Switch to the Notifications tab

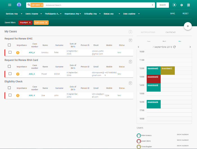pyautogui.click(x=148, y=32)
